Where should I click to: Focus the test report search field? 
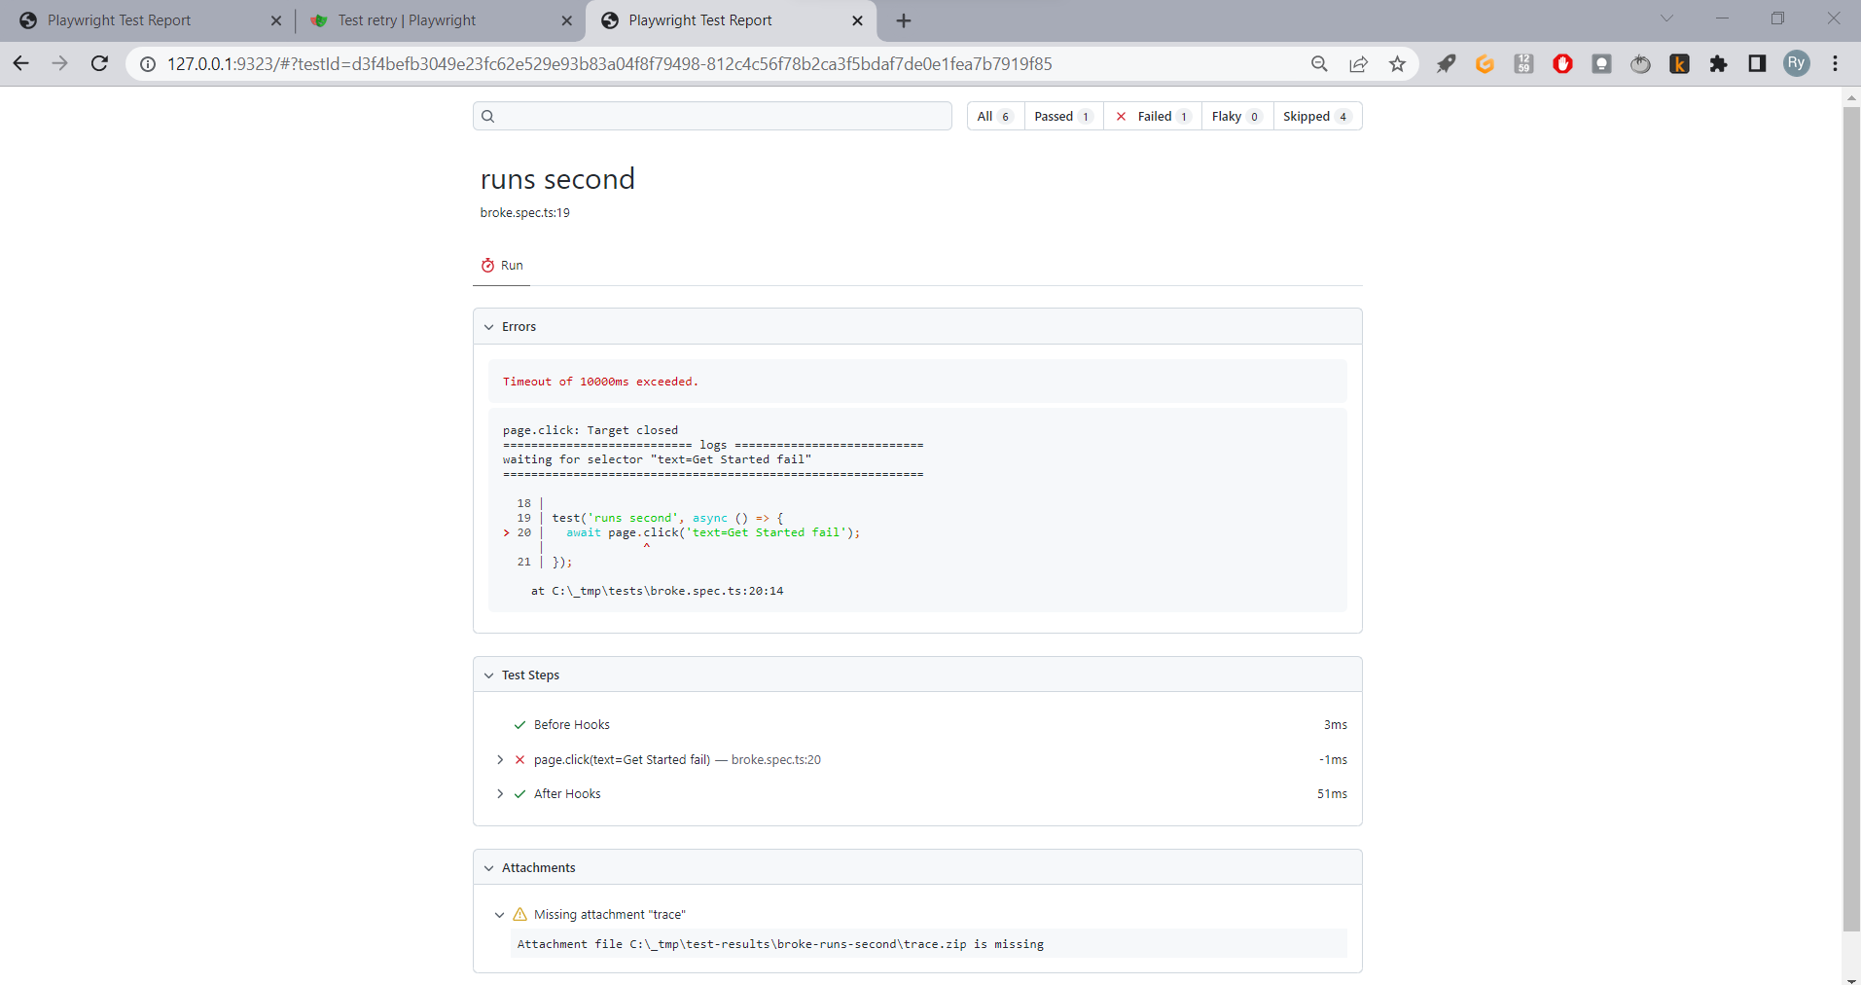pyautogui.click(x=712, y=117)
